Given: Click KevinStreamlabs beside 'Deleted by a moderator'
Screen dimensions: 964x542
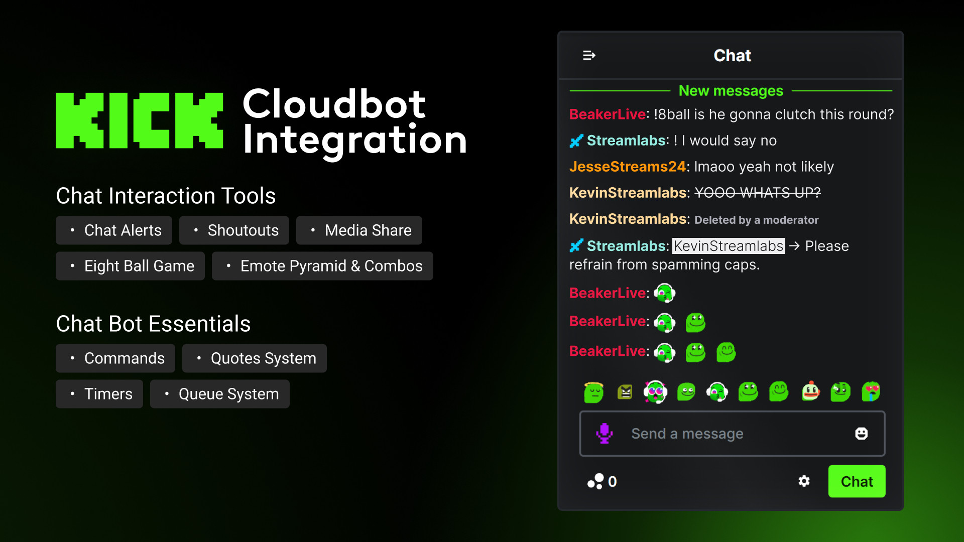Looking at the screenshot, I should [628, 219].
